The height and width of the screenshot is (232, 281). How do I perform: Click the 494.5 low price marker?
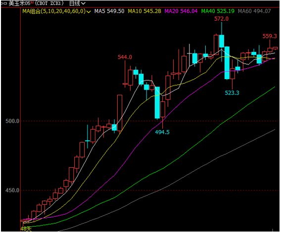coord(162,132)
